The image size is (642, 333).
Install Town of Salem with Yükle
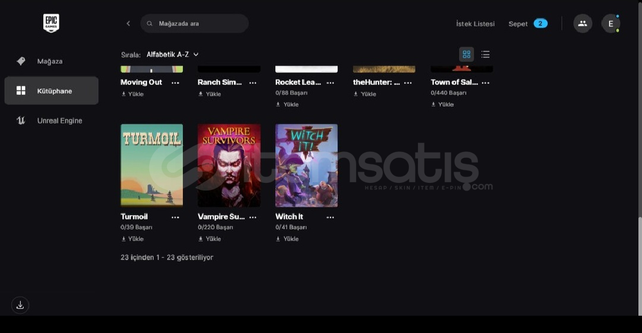pyautogui.click(x=443, y=104)
